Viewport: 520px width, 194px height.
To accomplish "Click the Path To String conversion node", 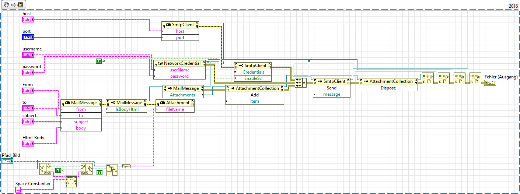I will [126, 166].
